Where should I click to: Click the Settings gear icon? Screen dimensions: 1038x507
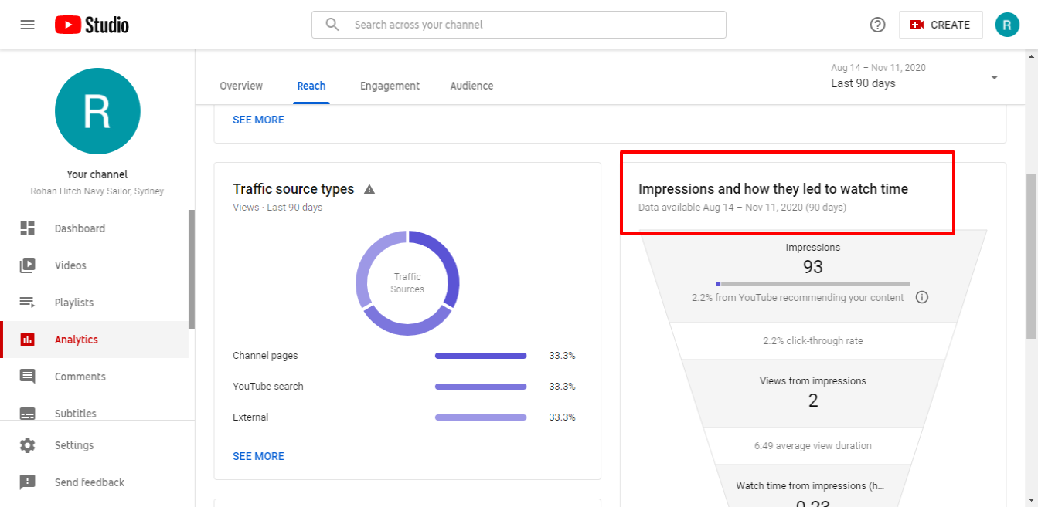(28, 445)
